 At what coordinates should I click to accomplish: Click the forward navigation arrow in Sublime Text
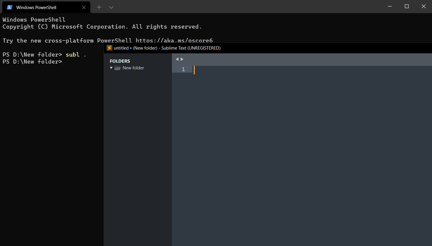(x=182, y=59)
